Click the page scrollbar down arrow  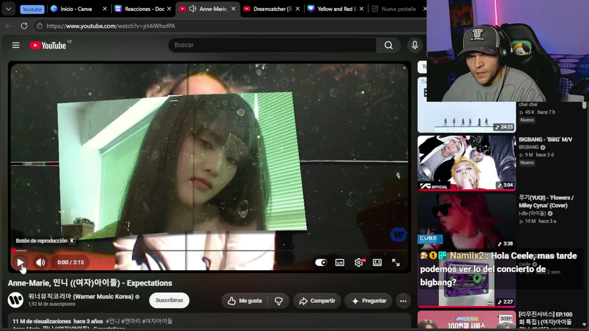tap(584, 325)
